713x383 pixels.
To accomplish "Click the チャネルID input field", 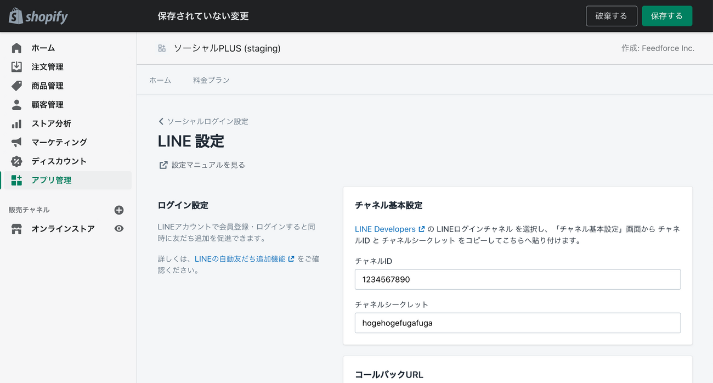I will point(517,279).
